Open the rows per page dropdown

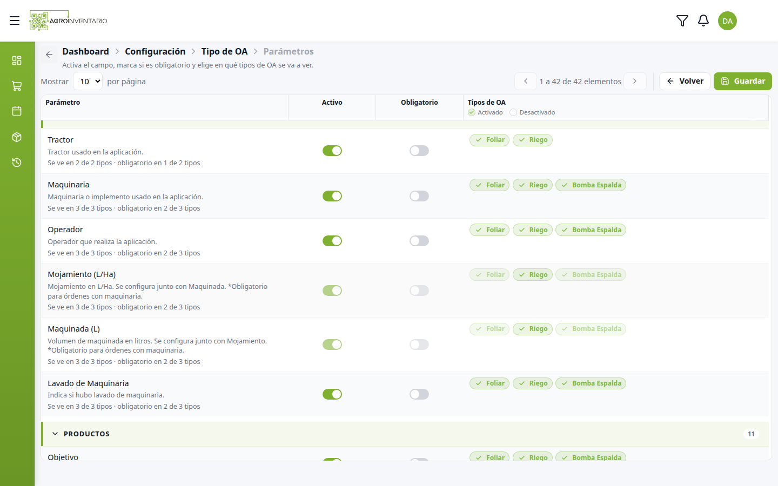88,82
